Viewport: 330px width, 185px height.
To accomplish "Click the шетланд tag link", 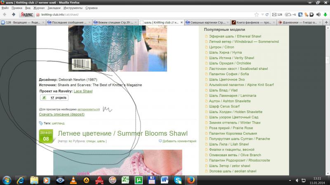I will [58, 123].
